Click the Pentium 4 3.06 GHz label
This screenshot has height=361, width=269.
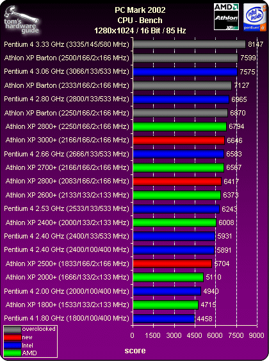pyautogui.click(x=67, y=71)
